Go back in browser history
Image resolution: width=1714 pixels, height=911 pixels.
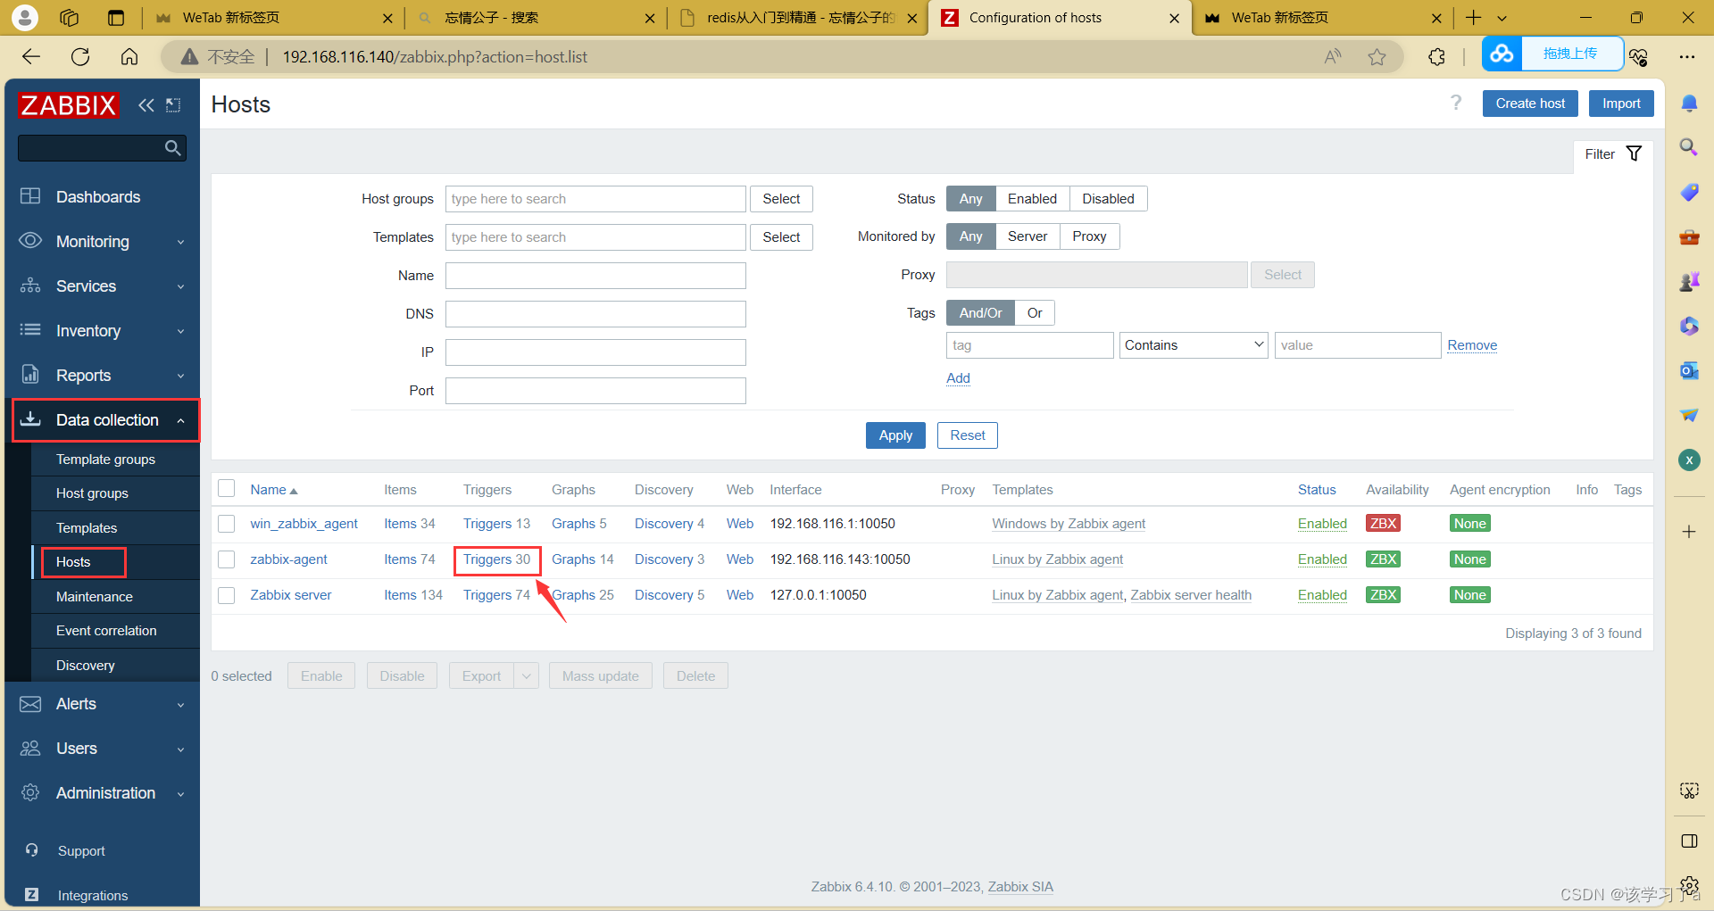tap(31, 57)
